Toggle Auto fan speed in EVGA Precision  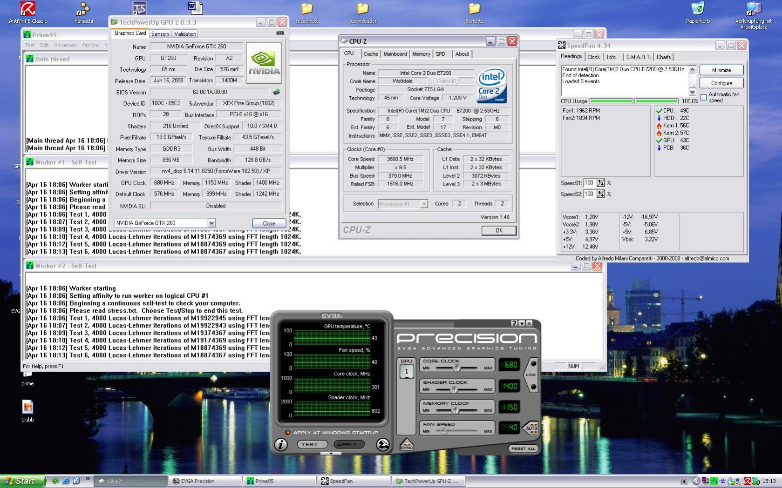531,428
